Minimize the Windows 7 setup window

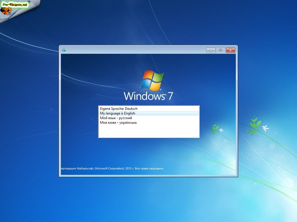211,50
